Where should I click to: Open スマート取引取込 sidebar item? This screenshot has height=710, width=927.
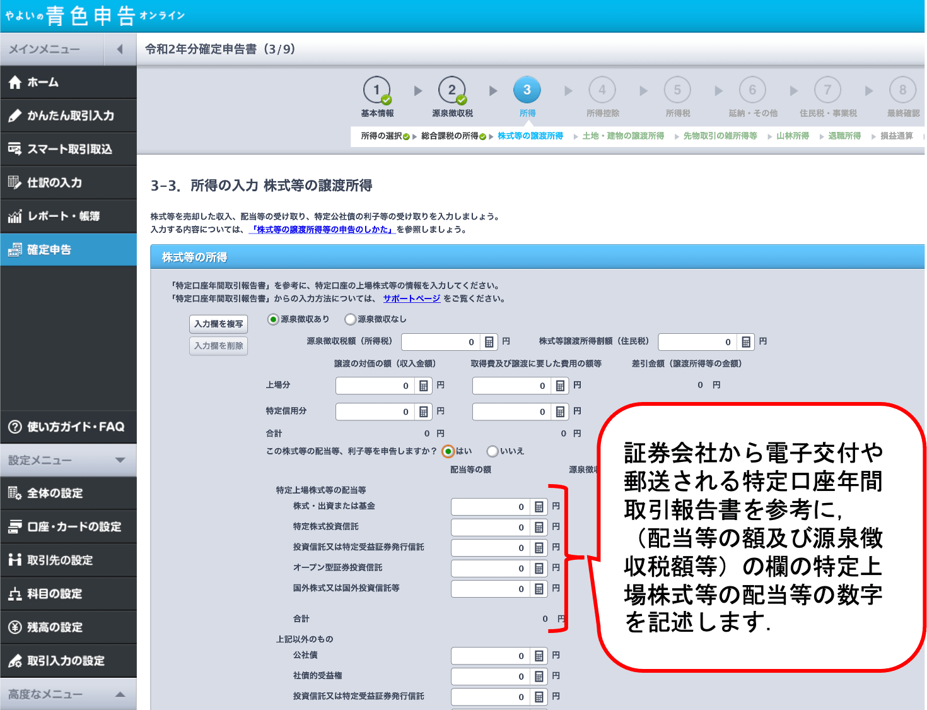[x=68, y=149]
